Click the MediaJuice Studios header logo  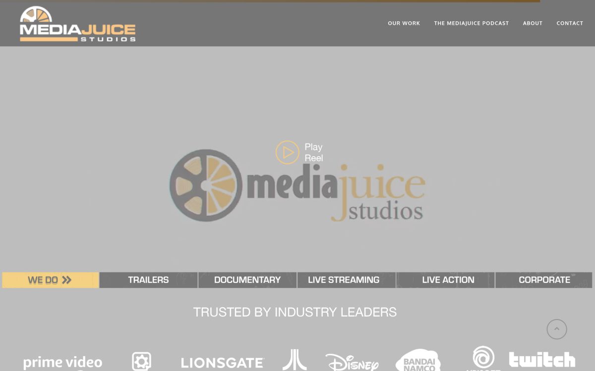pyautogui.click(x=78, y=24)
